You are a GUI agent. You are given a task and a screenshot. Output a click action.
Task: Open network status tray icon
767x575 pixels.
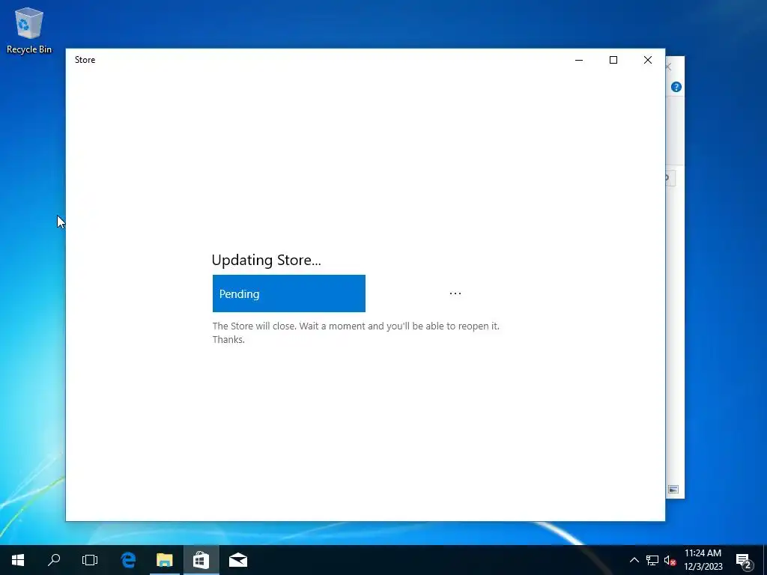click(x=652, y=560)
